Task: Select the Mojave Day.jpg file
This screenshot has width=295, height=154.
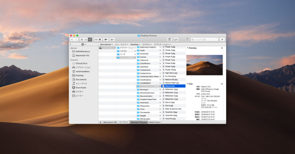Action: [171, 80]
